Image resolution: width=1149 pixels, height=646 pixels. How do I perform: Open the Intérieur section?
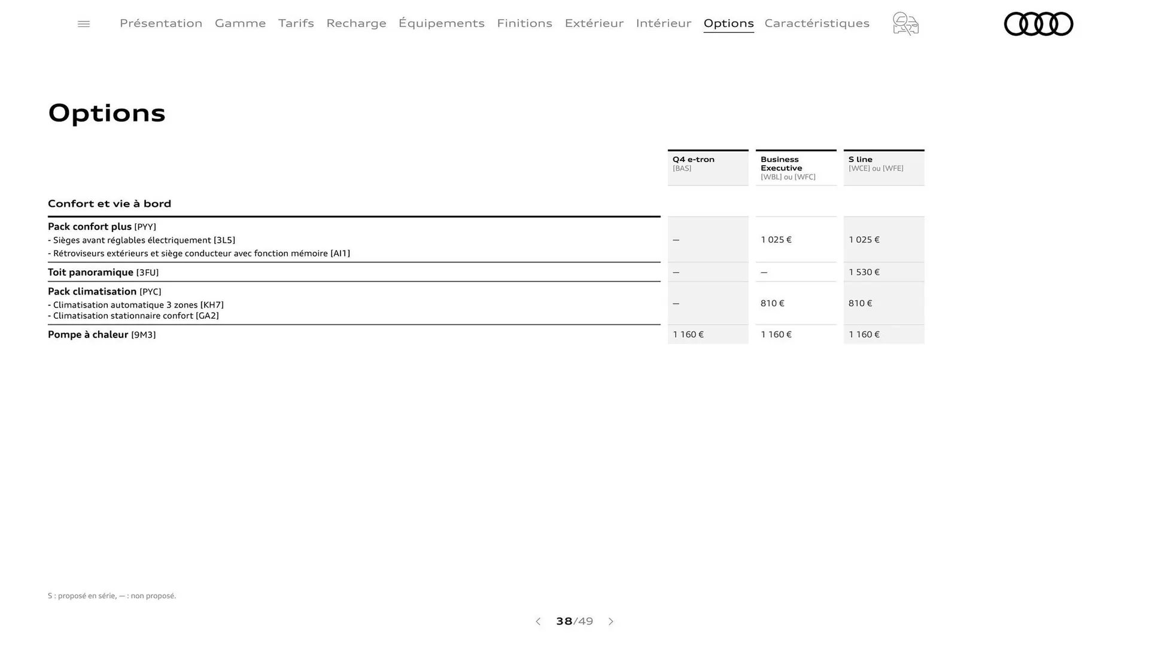(664, 23)
